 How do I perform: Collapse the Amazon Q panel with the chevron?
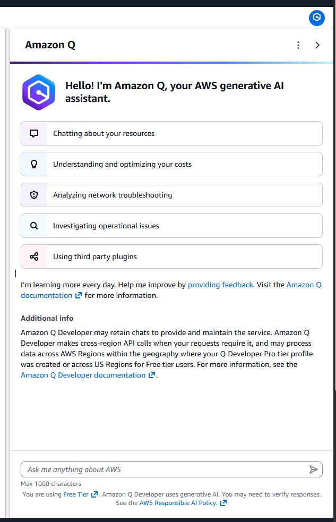(x=317, y=45)
